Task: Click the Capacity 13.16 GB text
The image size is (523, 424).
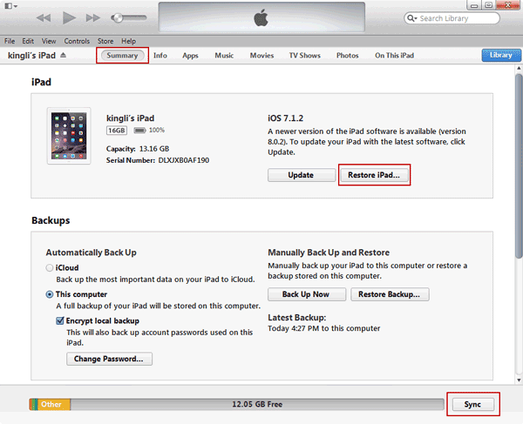Action: tap(138, 149)
